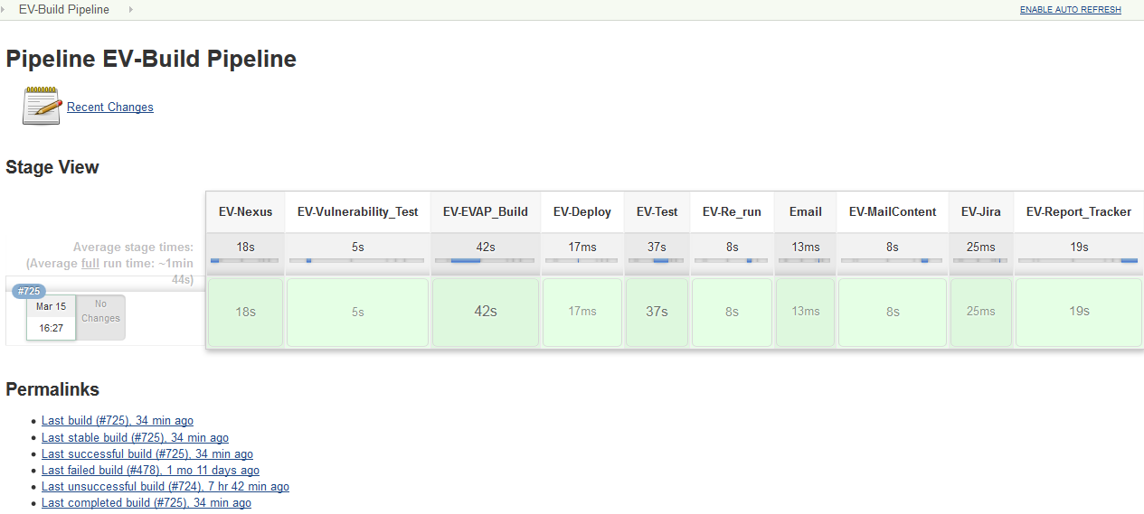Screen dimensions: 1144x514
Task: Open Last failed build (#478) permalink
Action: pos(150,471)
